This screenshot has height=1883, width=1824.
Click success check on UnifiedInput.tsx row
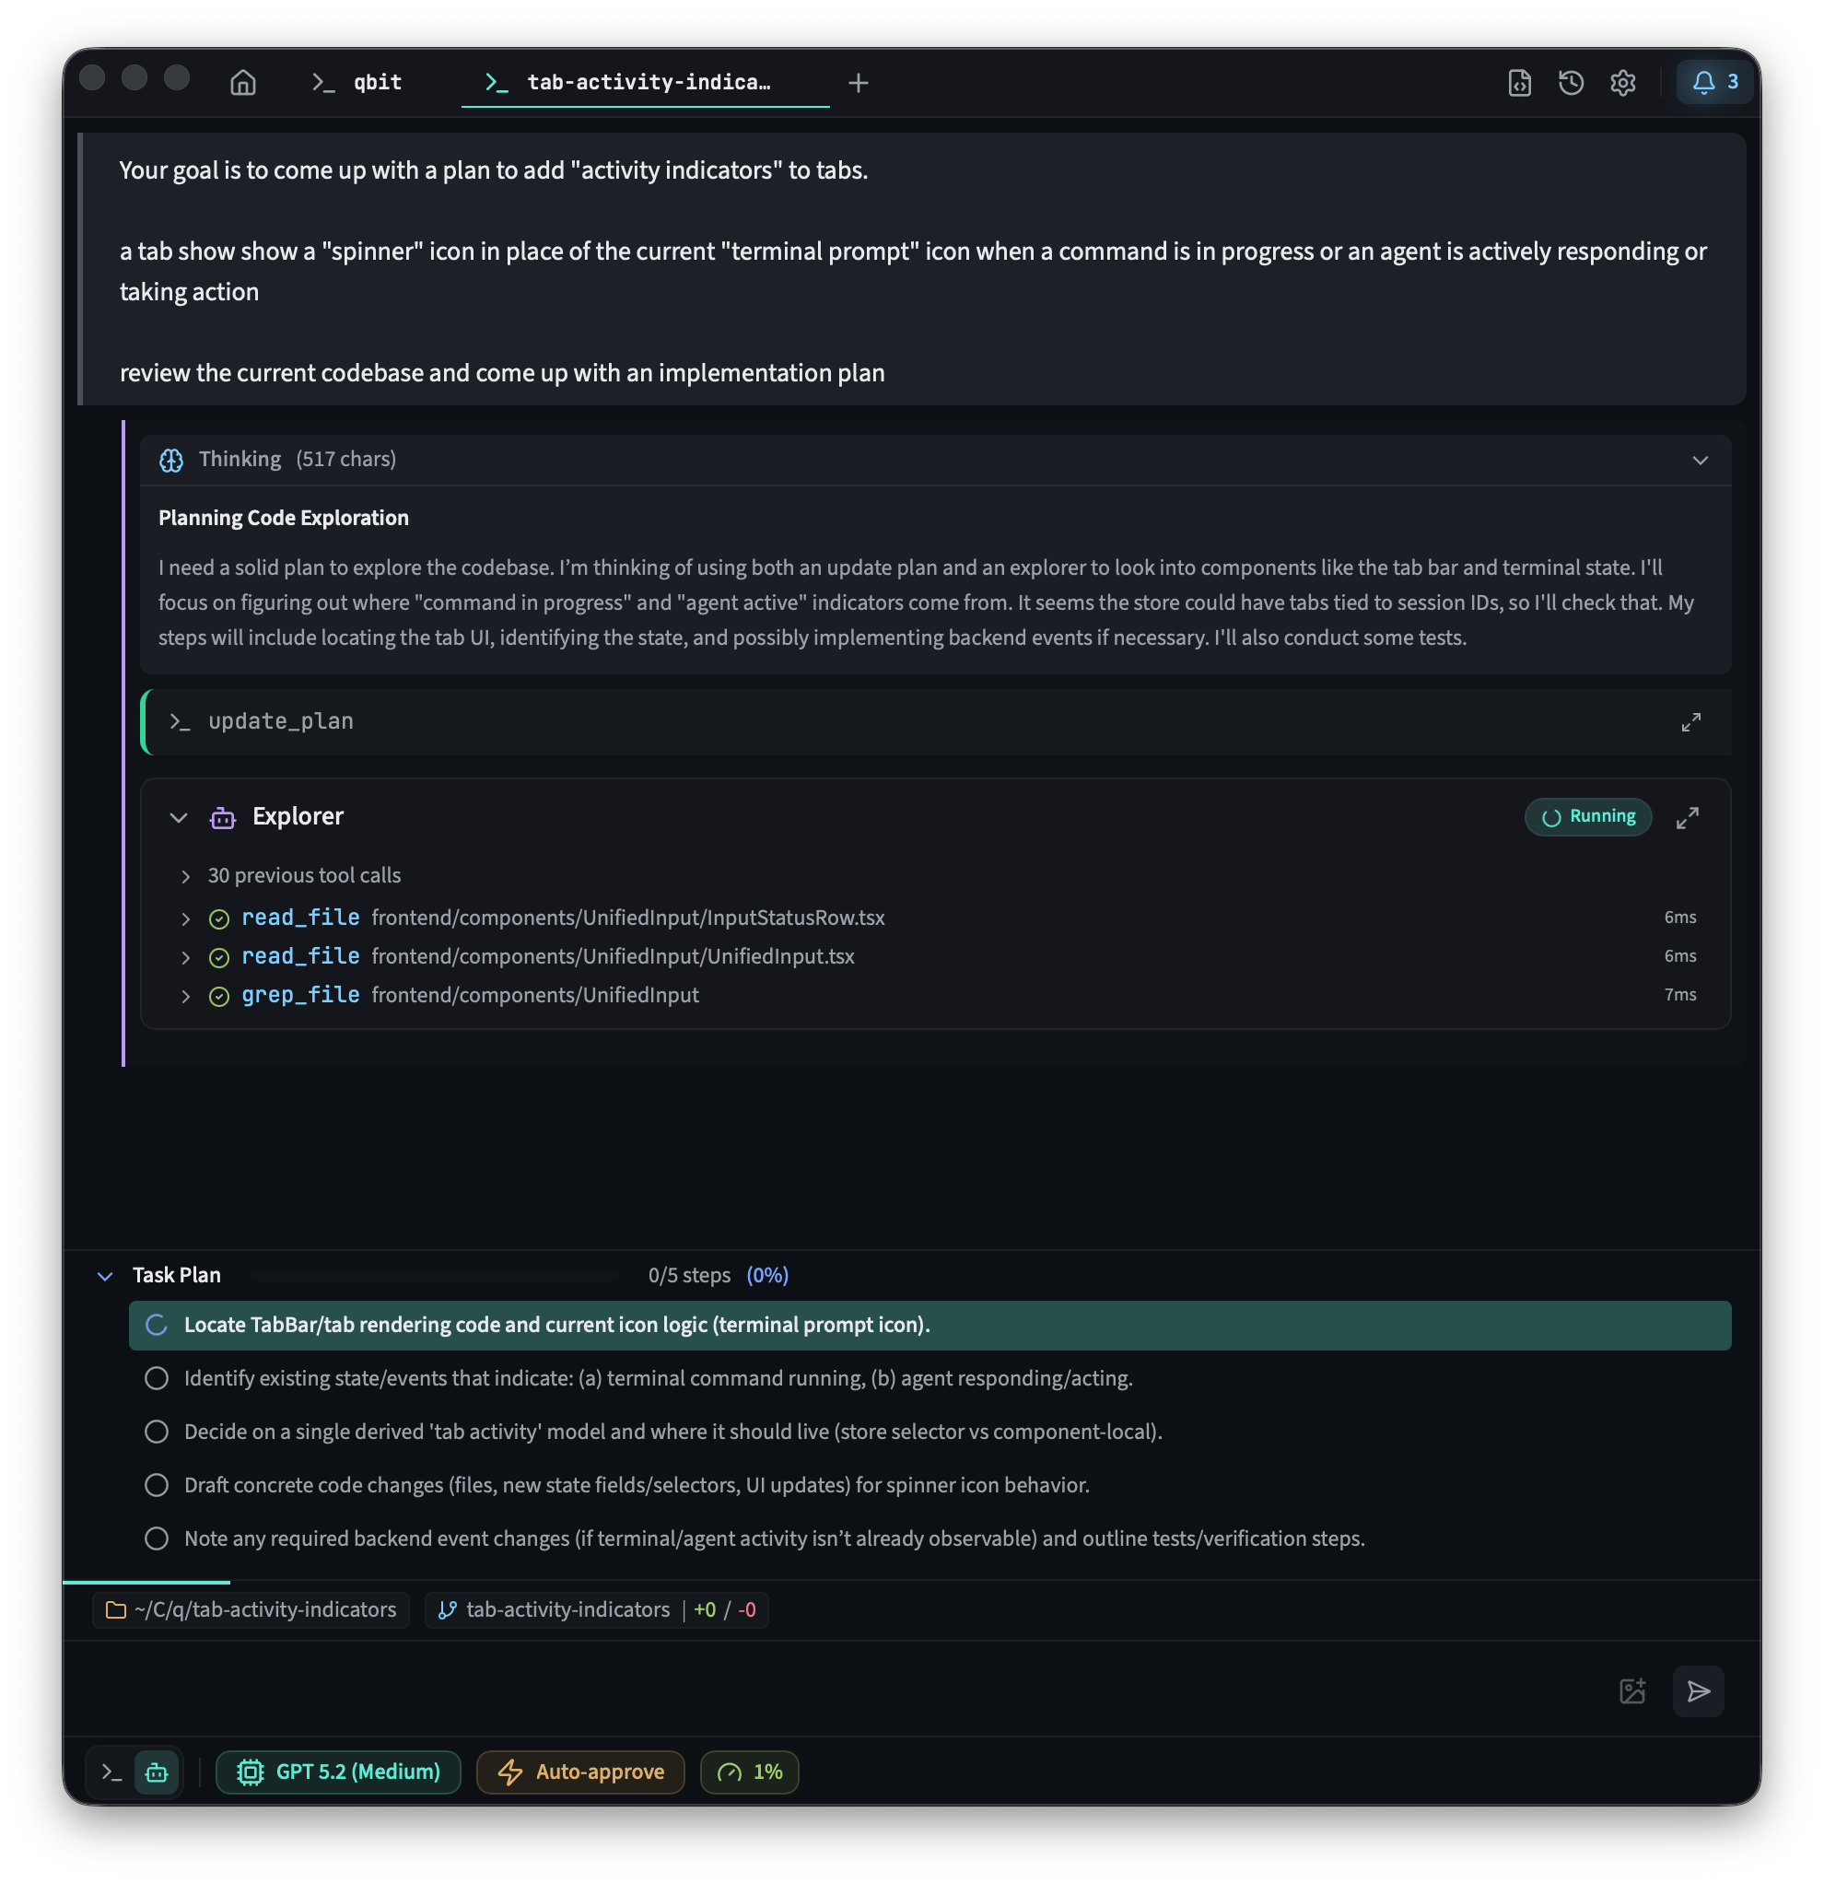tap(219, 958)
